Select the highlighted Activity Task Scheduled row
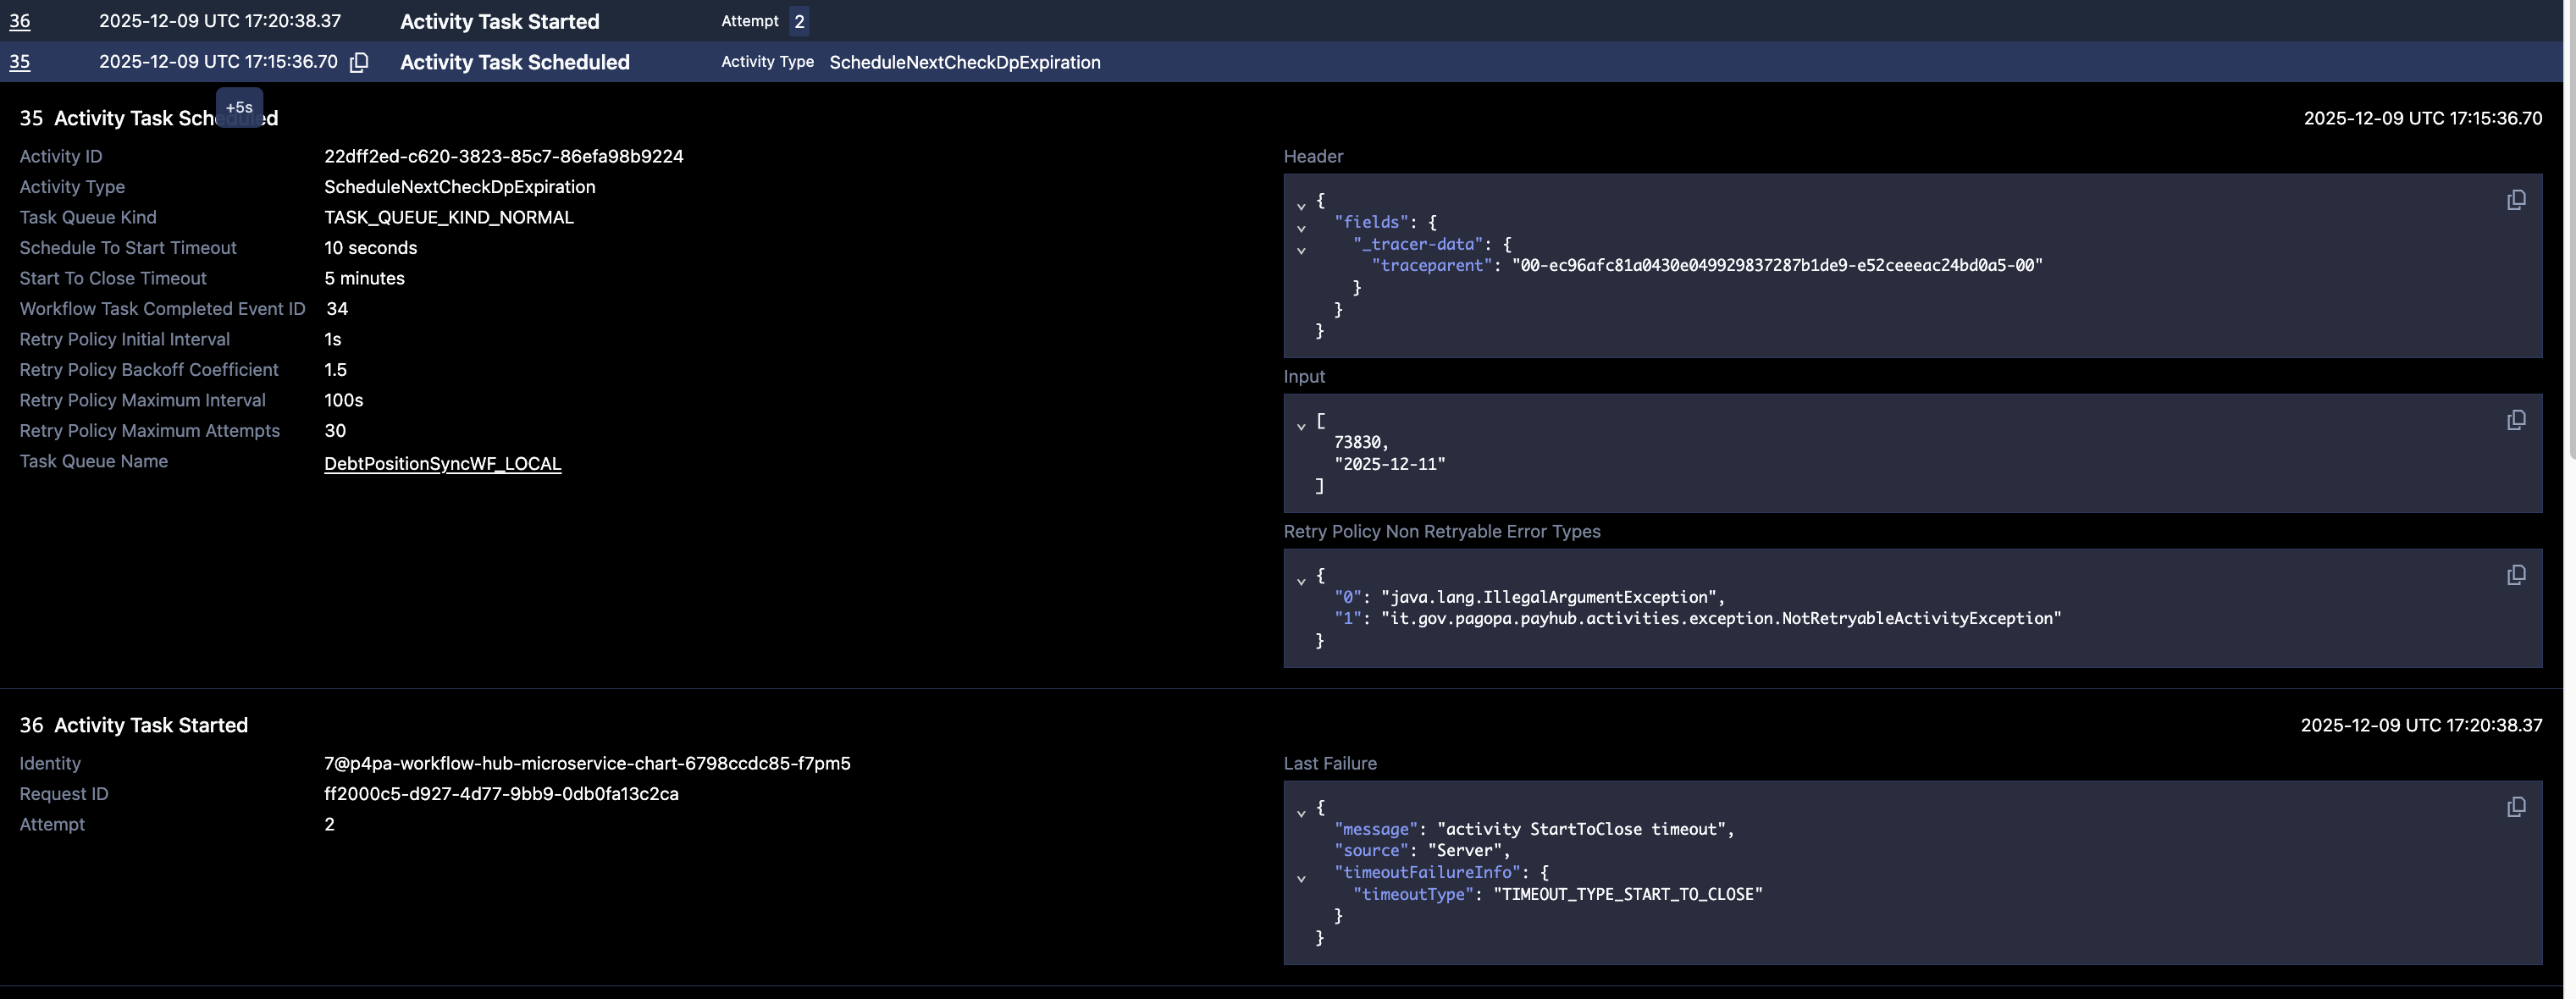The image size is (2576, 999). pyautogui.click(x=514, y=62)
